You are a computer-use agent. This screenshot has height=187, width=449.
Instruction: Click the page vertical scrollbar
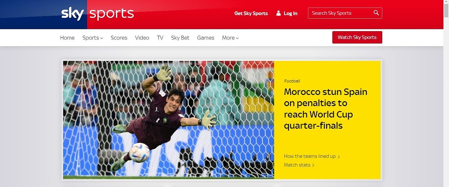[446, 93]
